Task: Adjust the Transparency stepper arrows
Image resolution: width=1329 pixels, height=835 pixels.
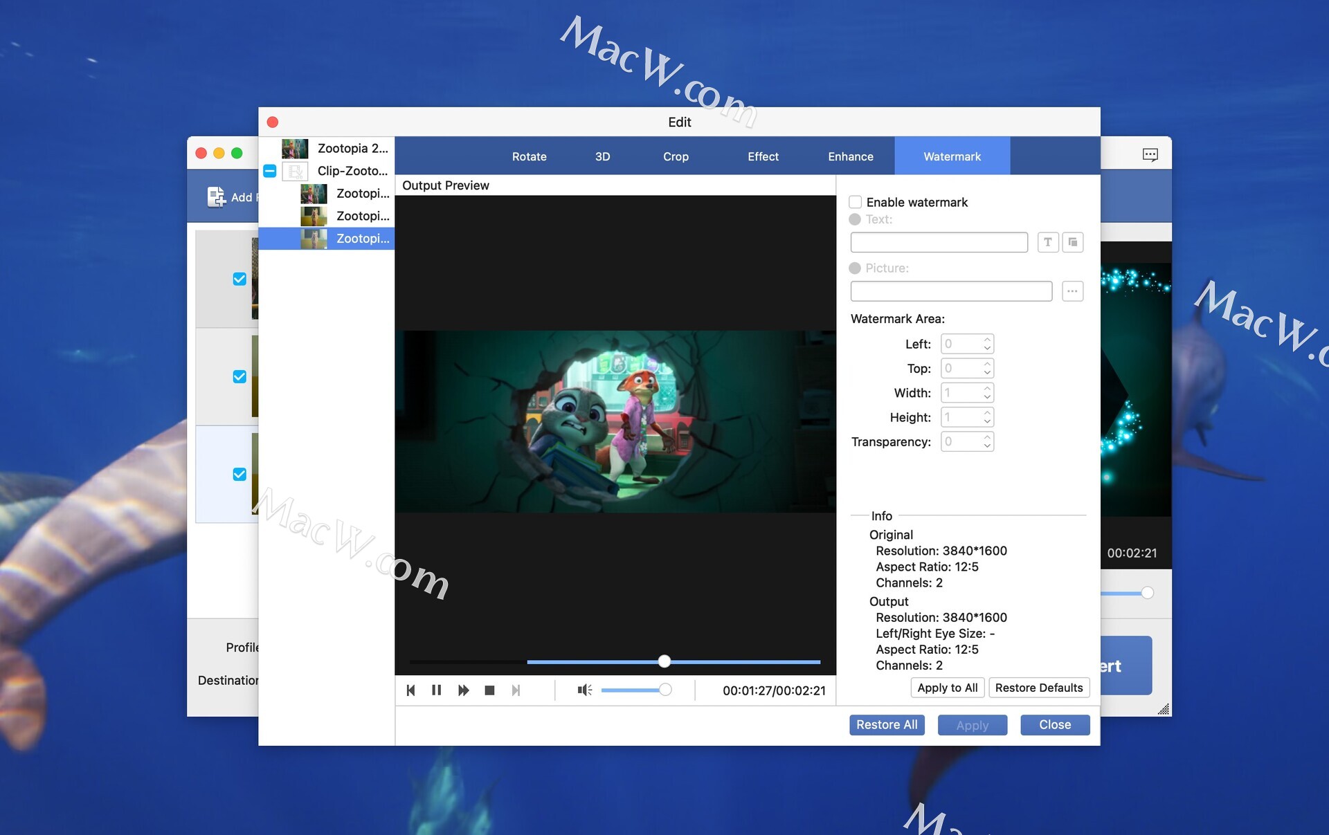Action: point(988,441)
